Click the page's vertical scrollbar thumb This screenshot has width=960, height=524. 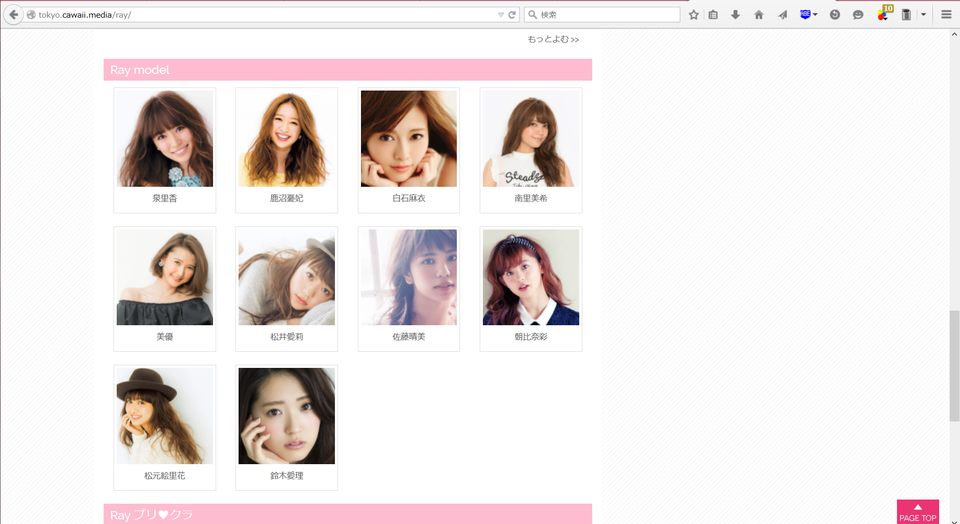click(954, 366)
